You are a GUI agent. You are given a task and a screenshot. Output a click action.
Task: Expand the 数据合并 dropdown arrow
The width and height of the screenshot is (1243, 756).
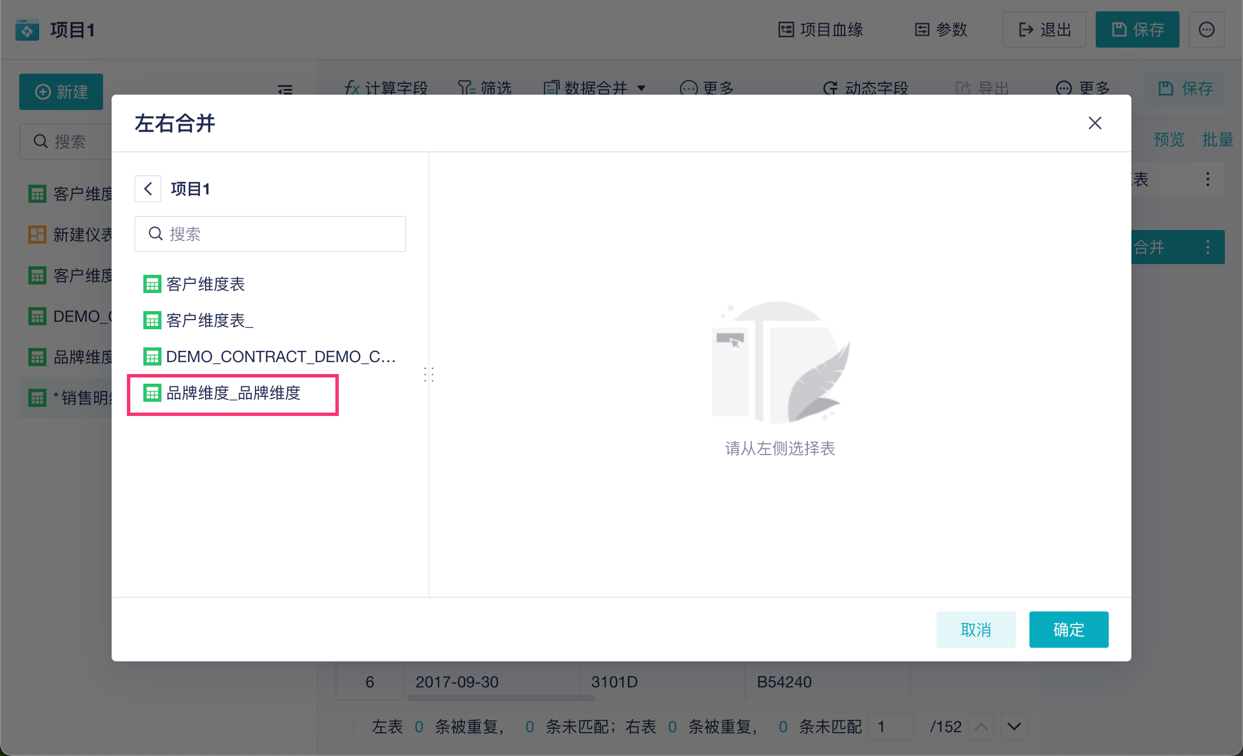[x=641, y=88]
